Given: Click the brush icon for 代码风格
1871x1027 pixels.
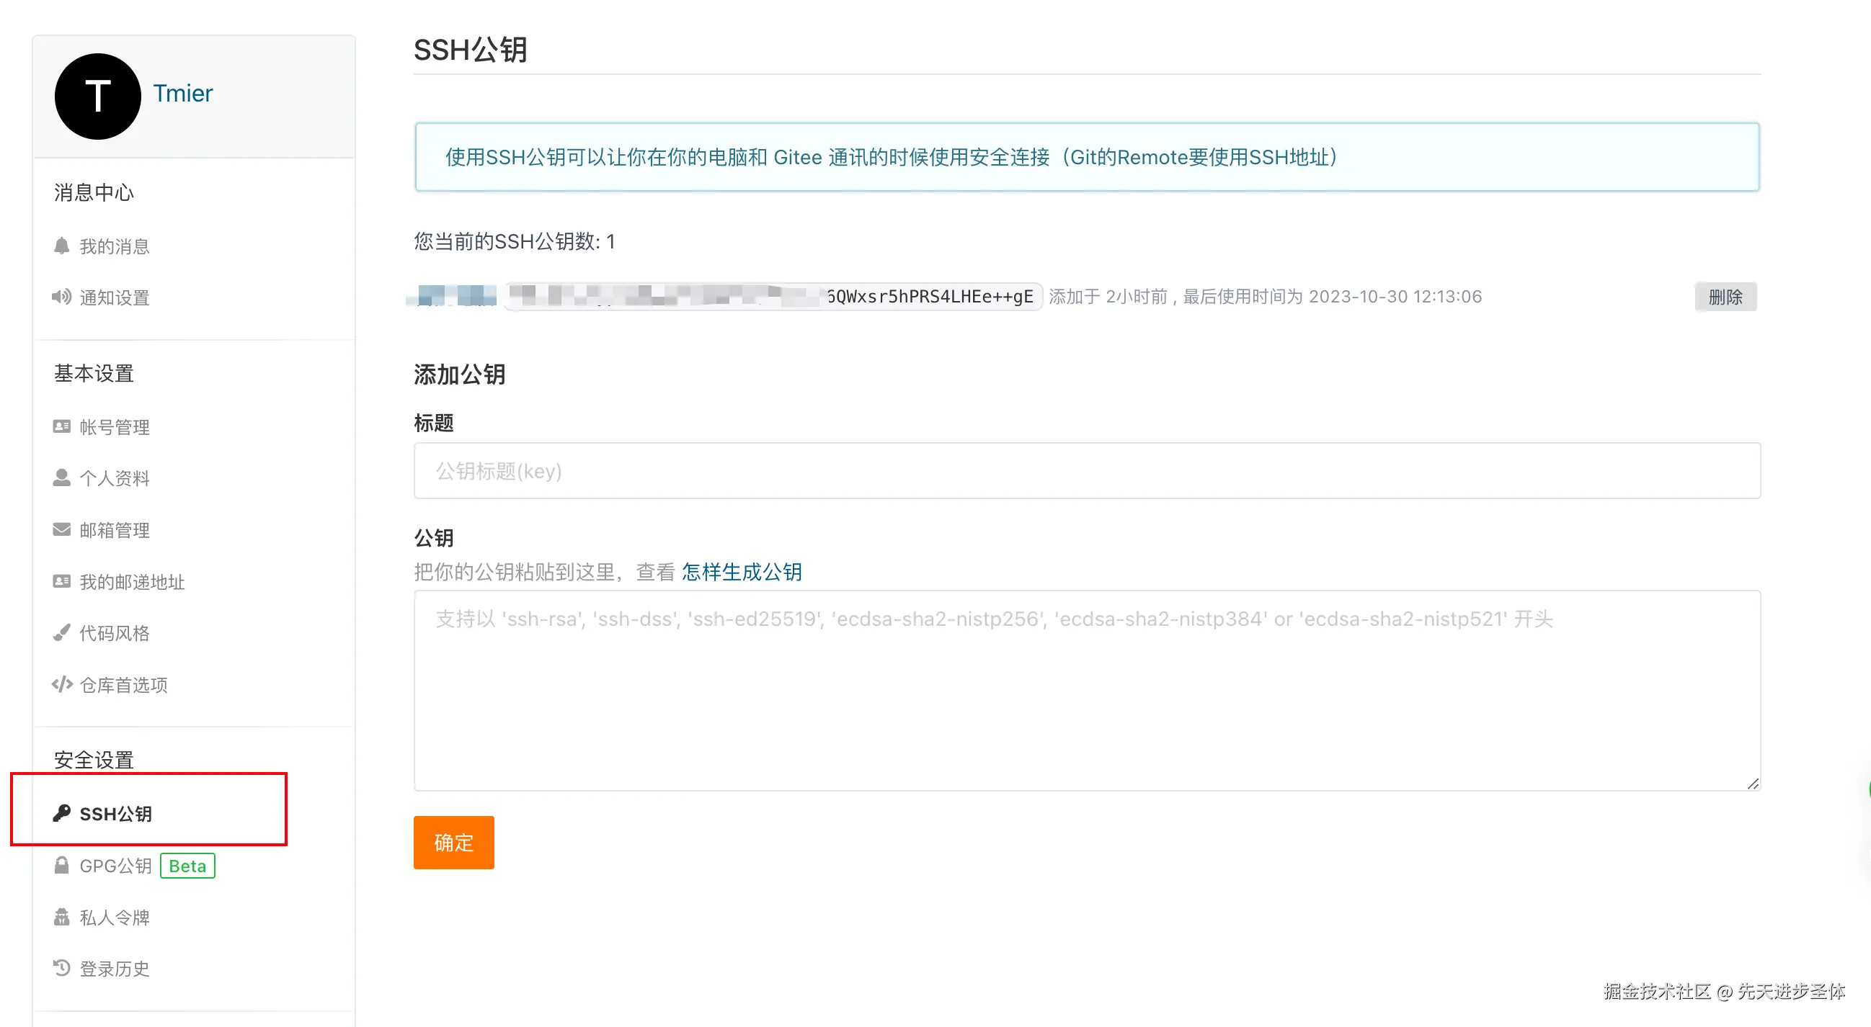Looking at the screenshot, I should coord(62,633).
